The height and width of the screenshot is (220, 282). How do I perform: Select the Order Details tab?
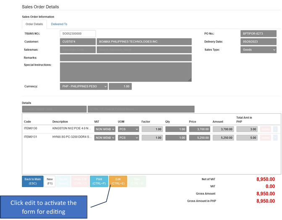pos(34,24)
